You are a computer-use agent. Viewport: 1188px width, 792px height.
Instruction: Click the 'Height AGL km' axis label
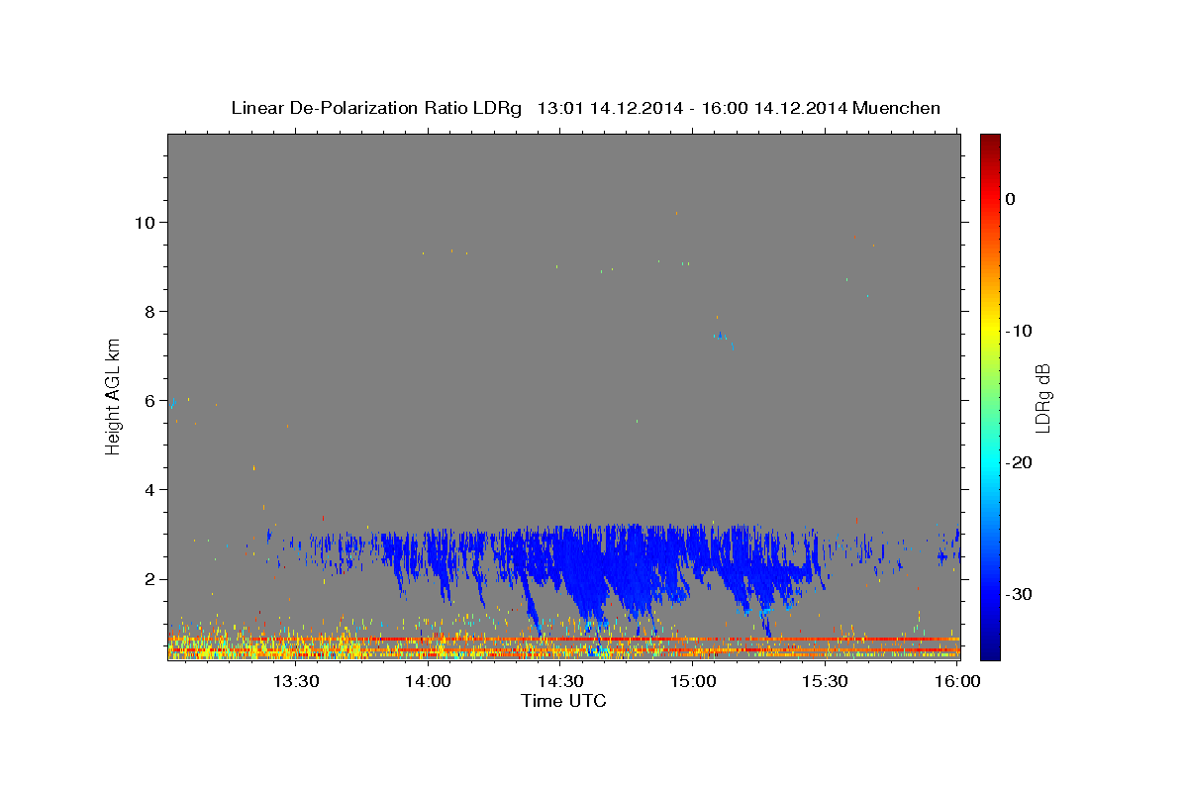[113, 396]
